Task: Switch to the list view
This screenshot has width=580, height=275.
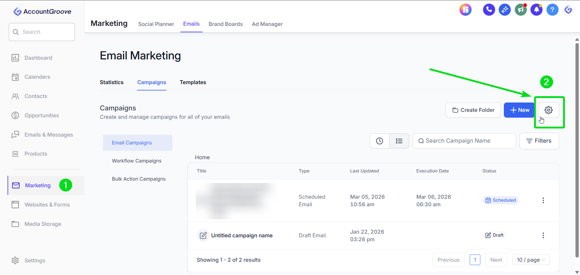Action: point(399,141)
